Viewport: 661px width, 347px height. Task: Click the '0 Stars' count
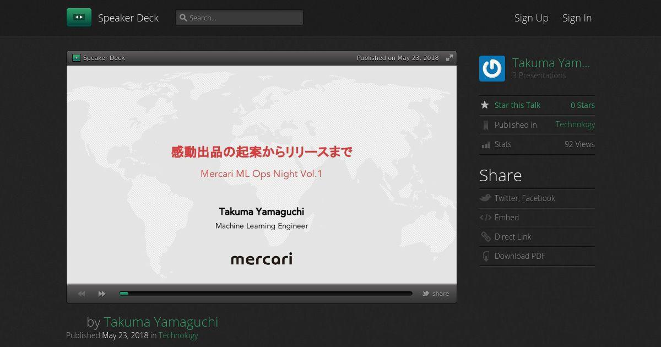click(x=583, y=105)
